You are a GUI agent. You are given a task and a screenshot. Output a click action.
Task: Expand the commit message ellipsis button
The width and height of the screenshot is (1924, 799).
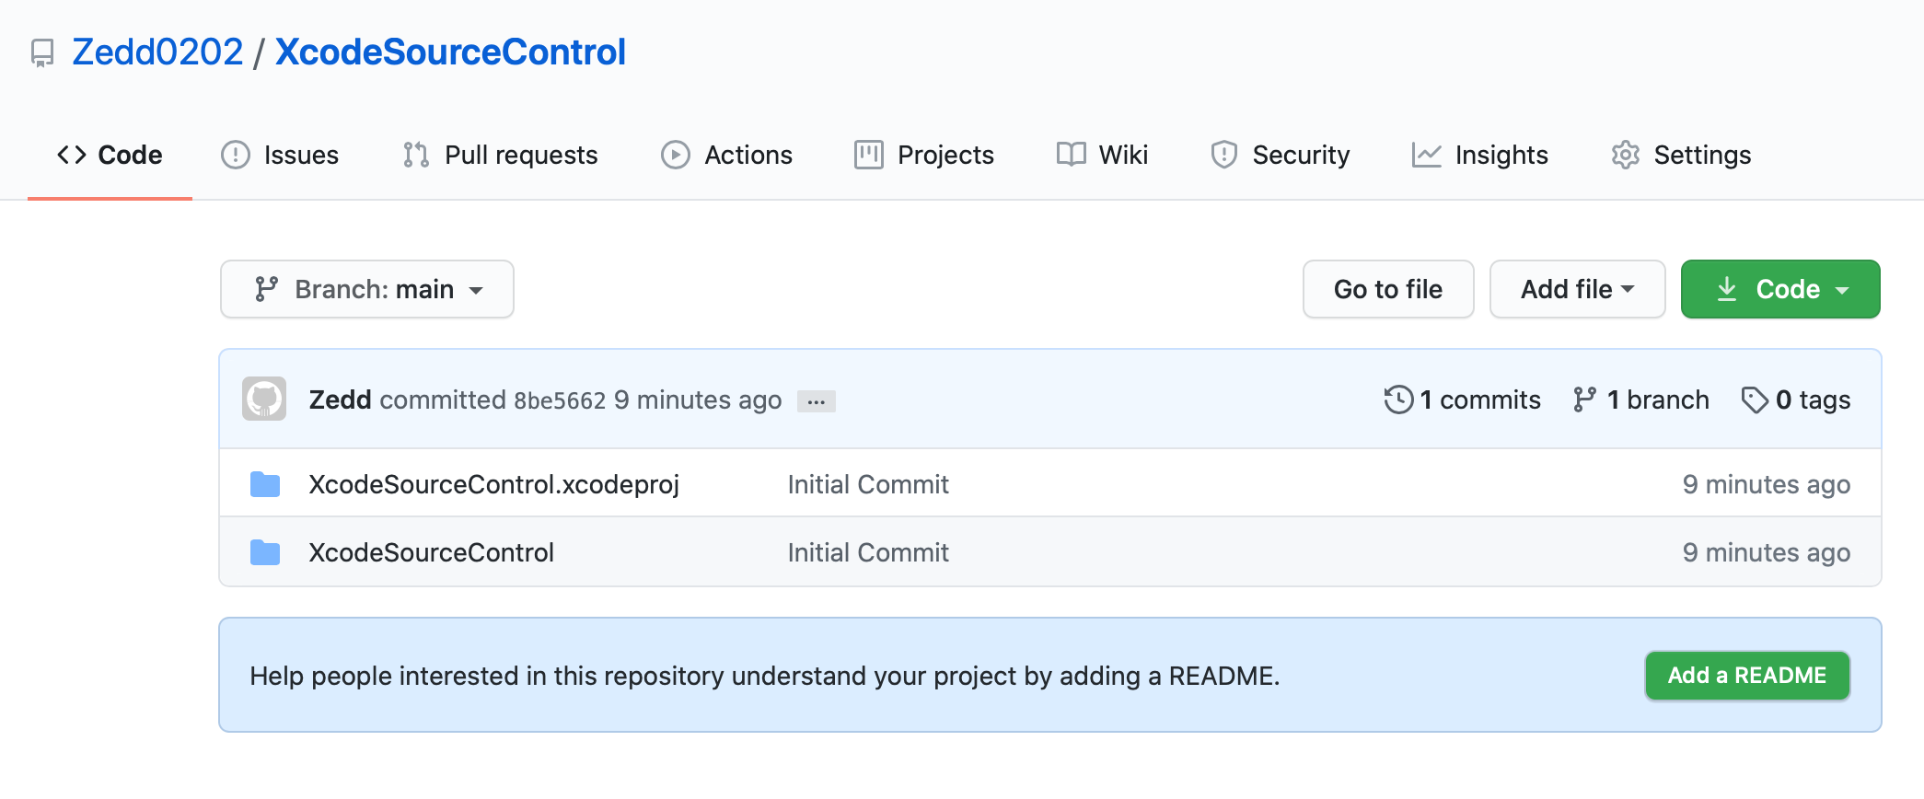pyautogui.click(x=816, y=401)
